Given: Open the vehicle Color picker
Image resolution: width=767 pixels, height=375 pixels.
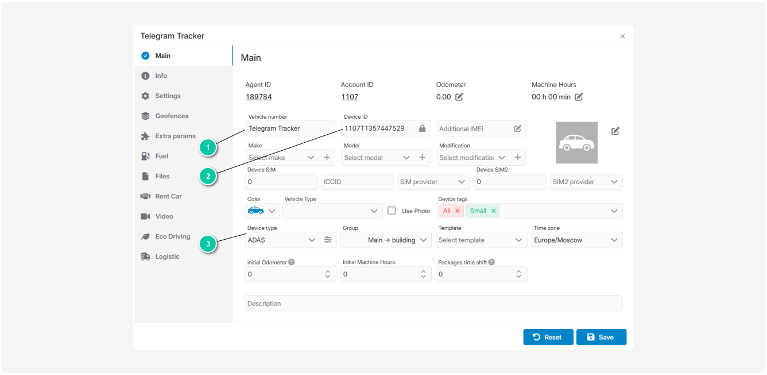Looking at the screenshot, I should 262,211.
